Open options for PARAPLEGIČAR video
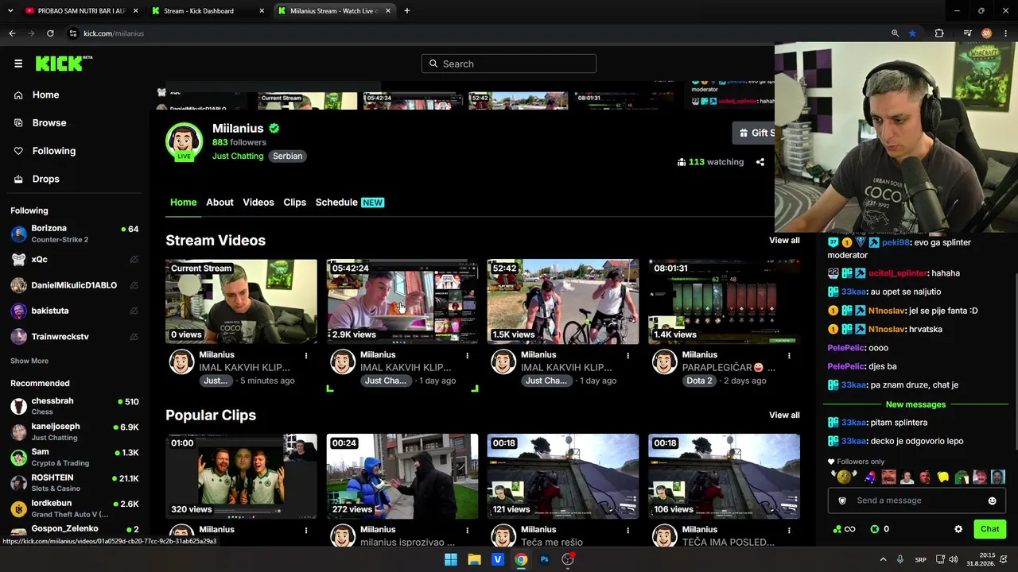Image resolution: width=1018 pixels, height=572 pixels. (789, 356)
